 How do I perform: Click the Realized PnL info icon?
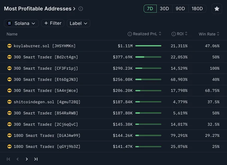point(130,34)
